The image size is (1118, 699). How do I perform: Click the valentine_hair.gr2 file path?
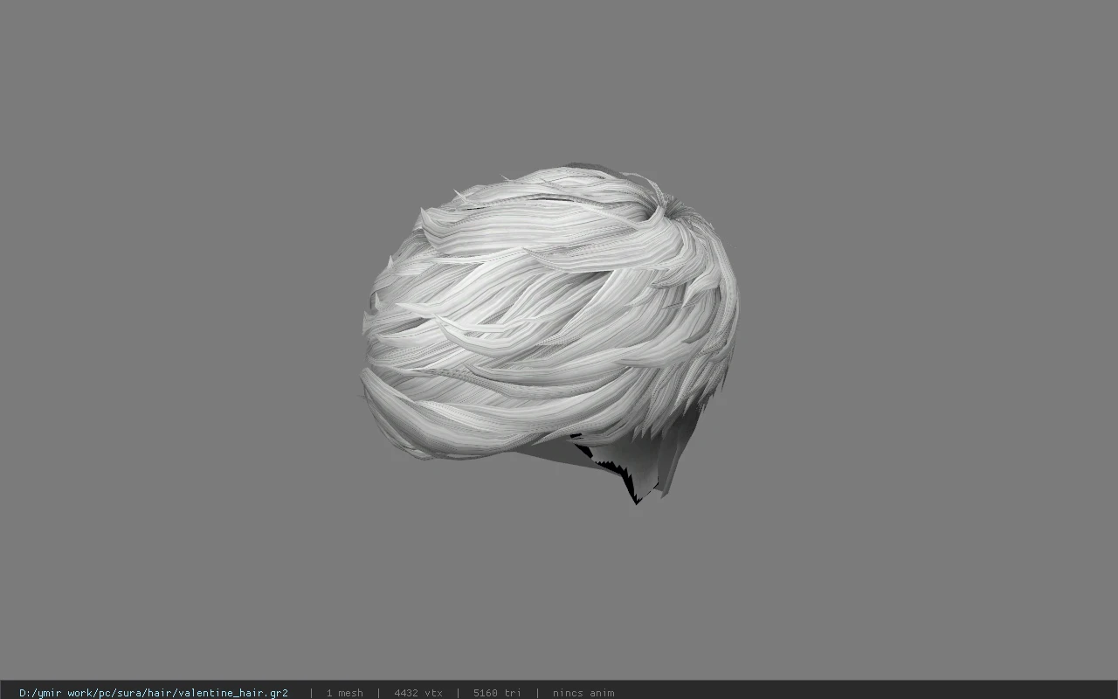154,693
